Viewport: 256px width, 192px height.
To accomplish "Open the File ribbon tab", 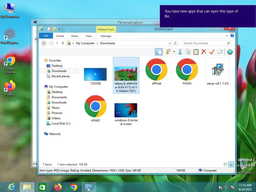I will click(x=46, y=36).
